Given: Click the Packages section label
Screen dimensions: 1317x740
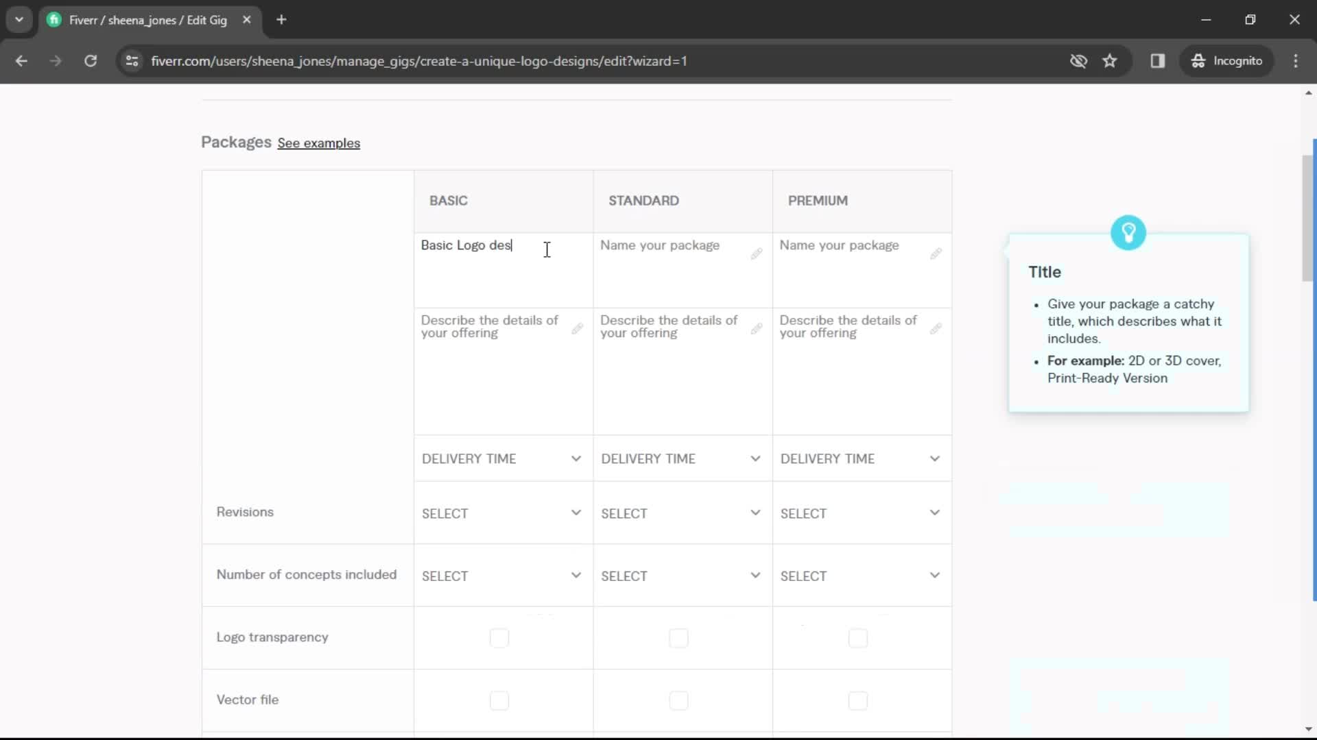Looking at the screenshot, I should click(235, 142).
